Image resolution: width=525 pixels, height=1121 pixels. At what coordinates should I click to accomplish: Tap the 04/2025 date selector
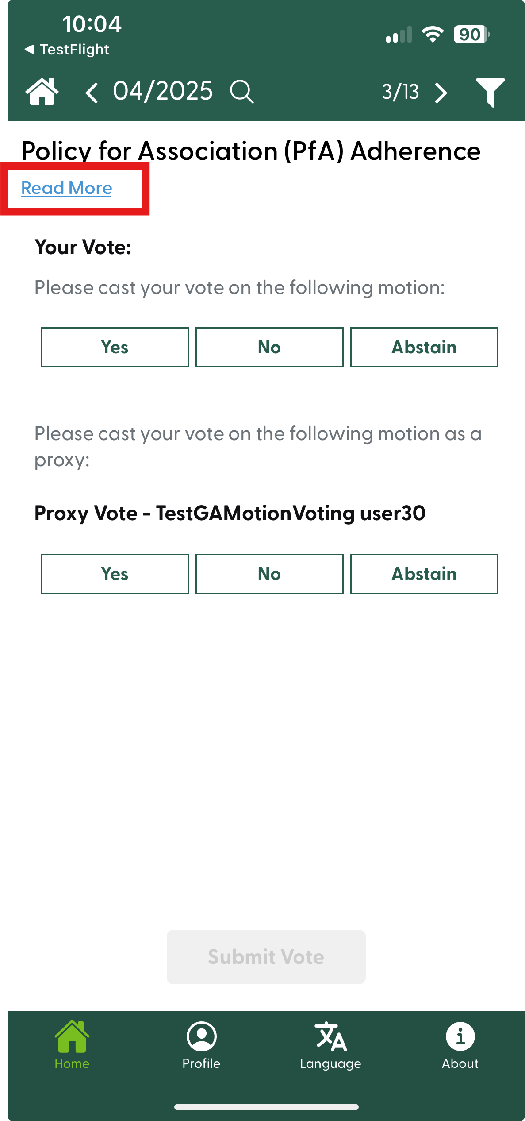pyautogui.click(x=163, y=91)
